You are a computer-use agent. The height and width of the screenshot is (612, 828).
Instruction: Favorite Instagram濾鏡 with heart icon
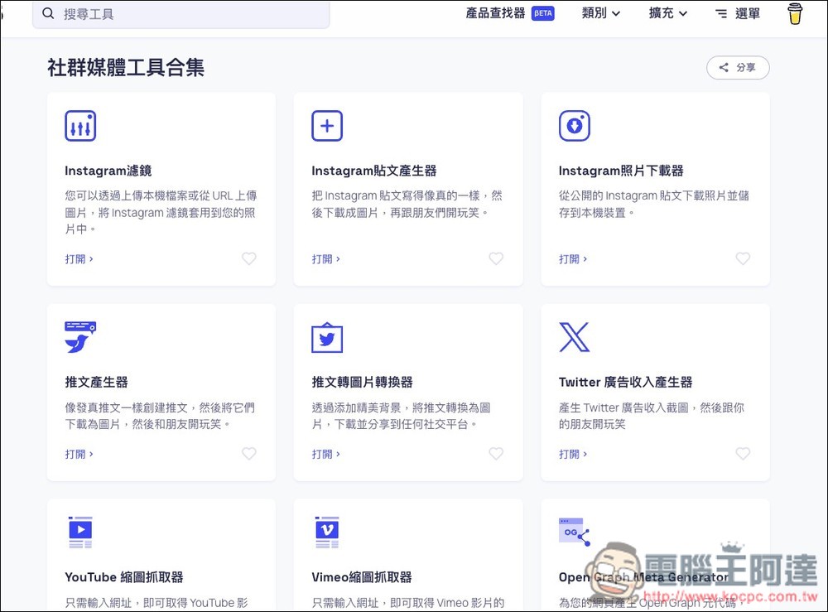point(248,258)
